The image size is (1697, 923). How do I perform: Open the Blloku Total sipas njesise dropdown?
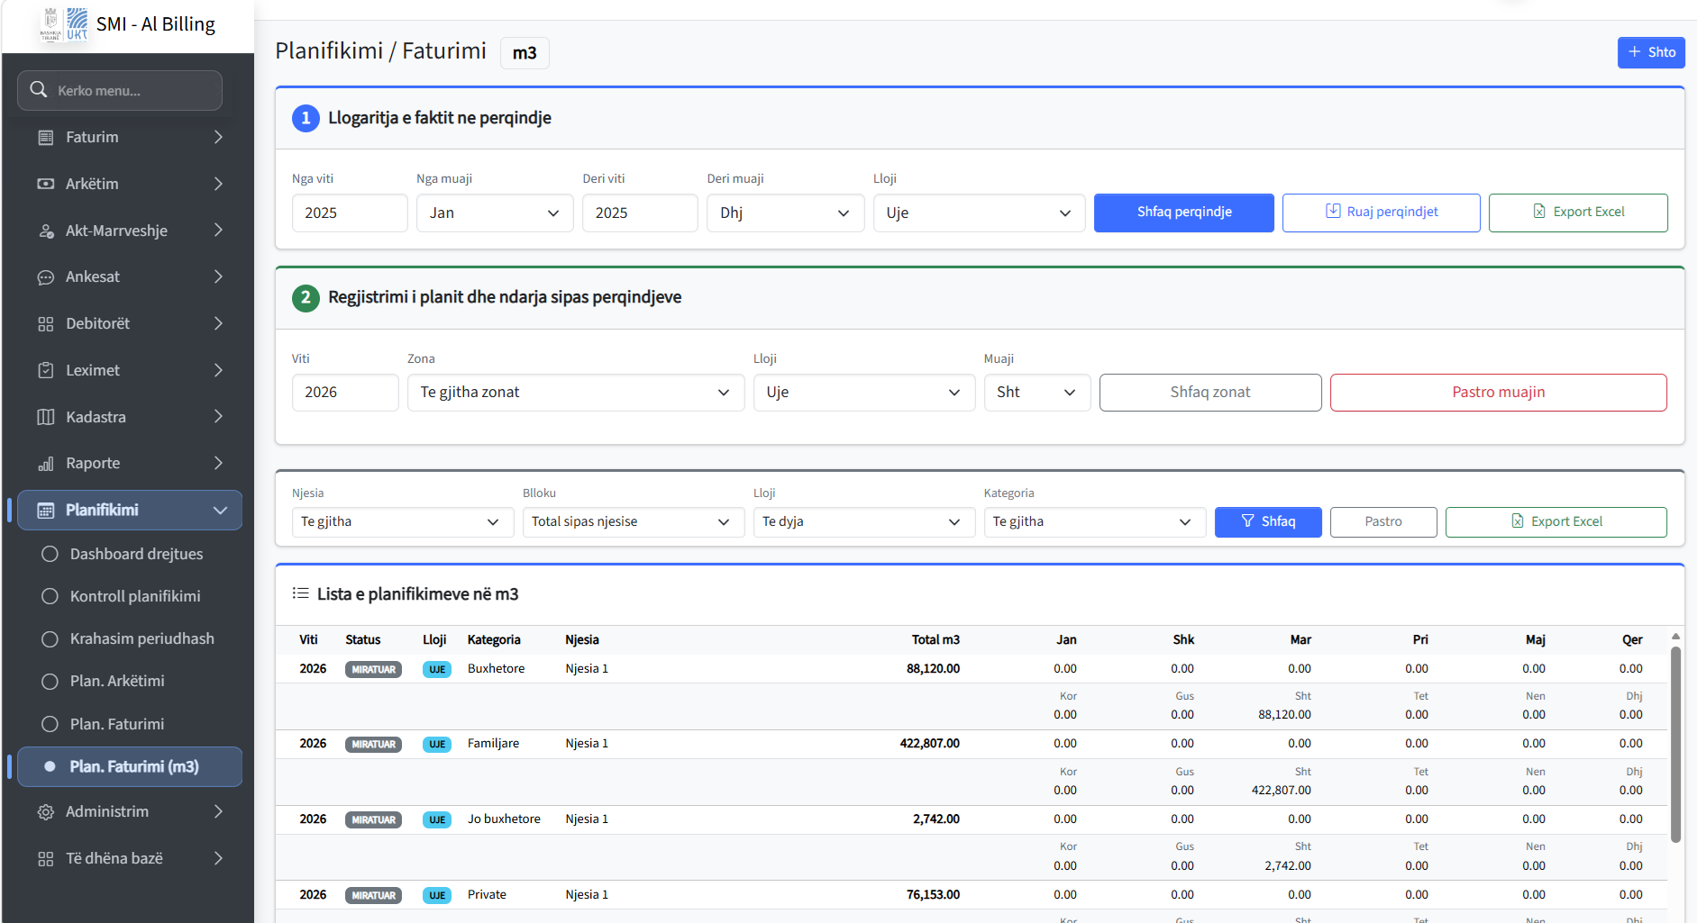(634, 522)
